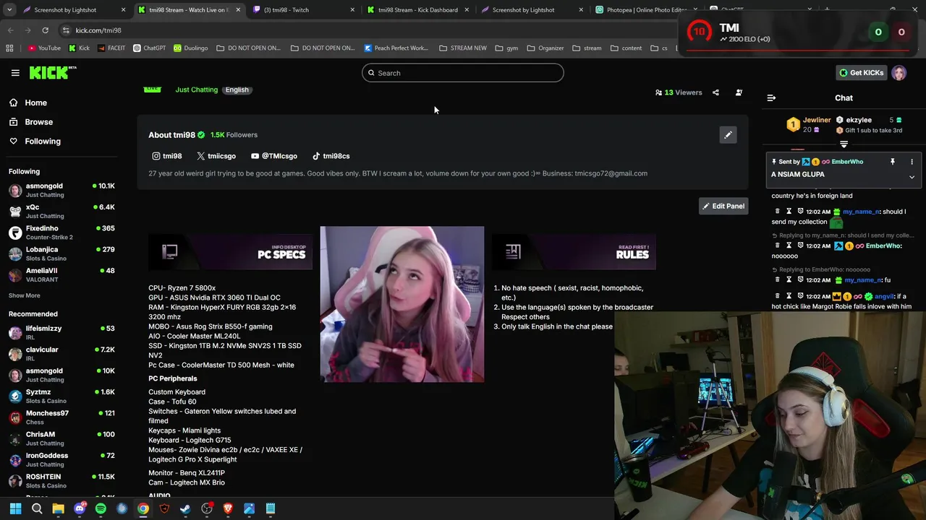This screenshot has height=520, width=926.
Task: Open asmongold channel under Following
Action: tap(61, 190)
